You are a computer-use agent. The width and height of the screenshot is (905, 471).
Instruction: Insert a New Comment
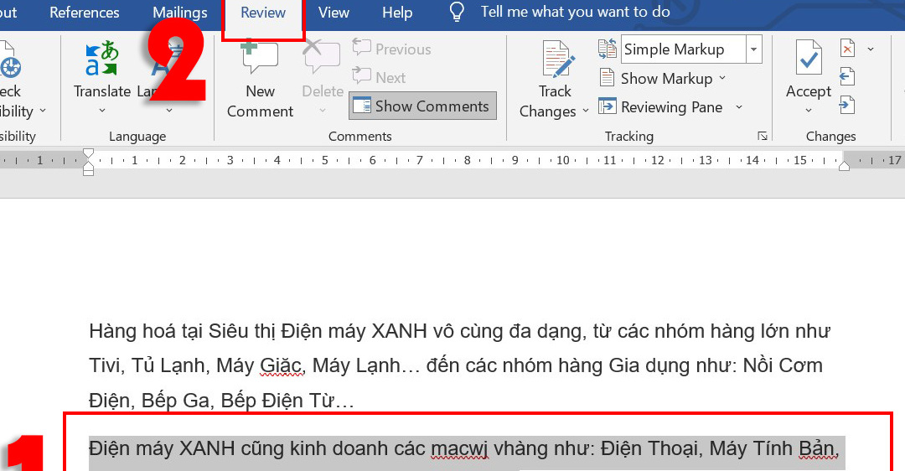[x=261, y=79]
